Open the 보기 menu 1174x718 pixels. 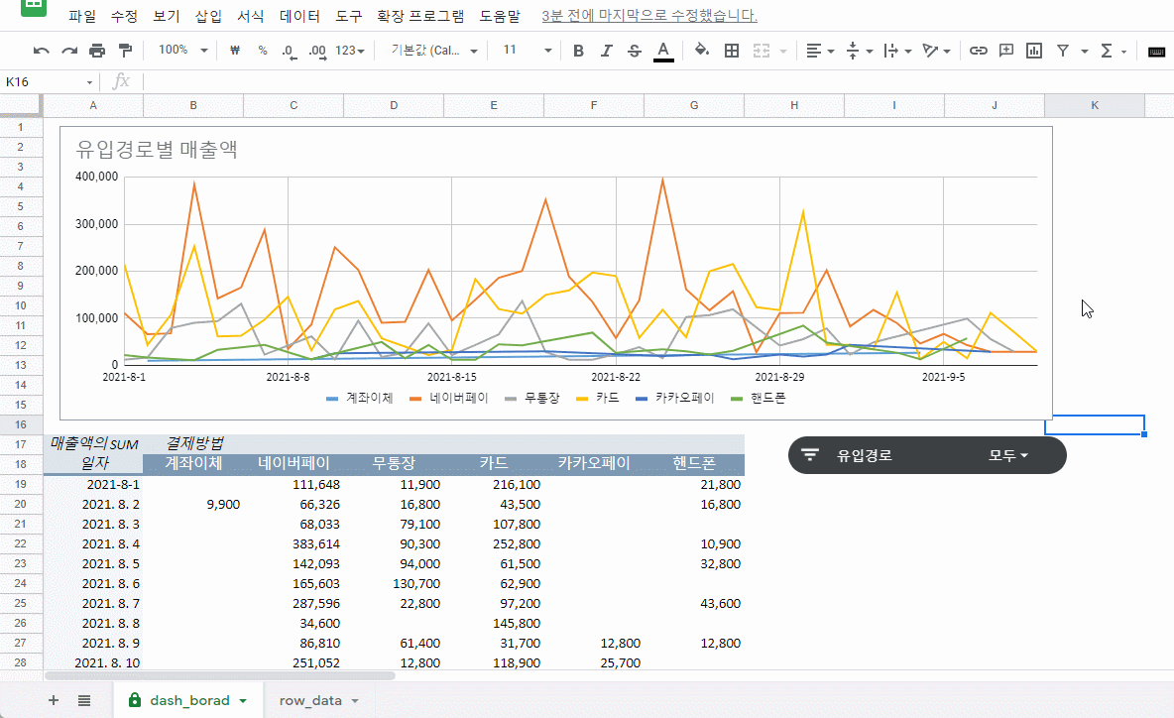pyautogui.click(x=167, y=16)
